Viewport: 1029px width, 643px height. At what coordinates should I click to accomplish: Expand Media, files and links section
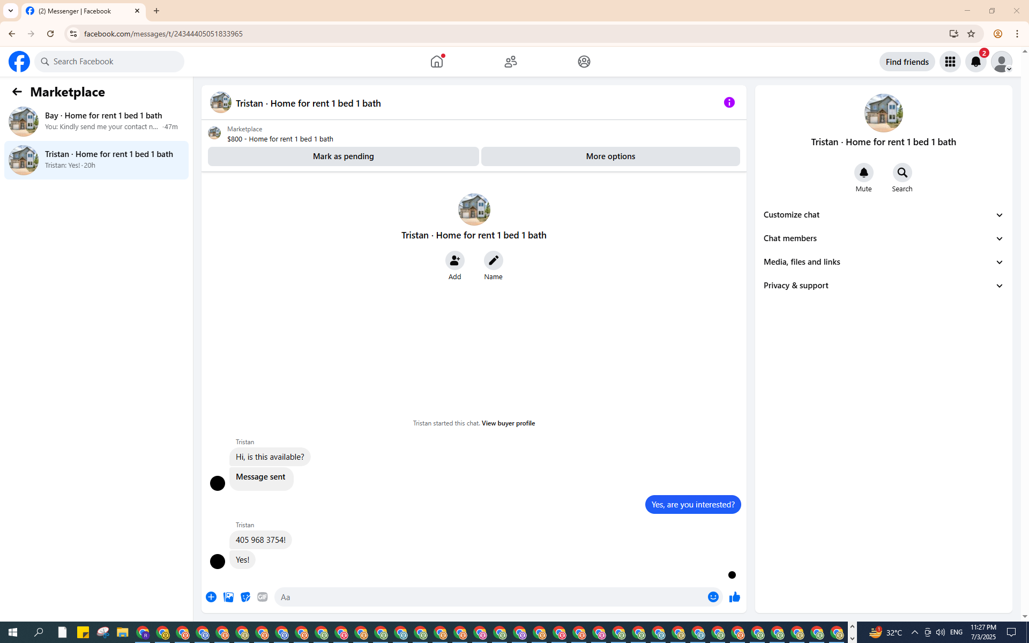click(x=883, y=262)
